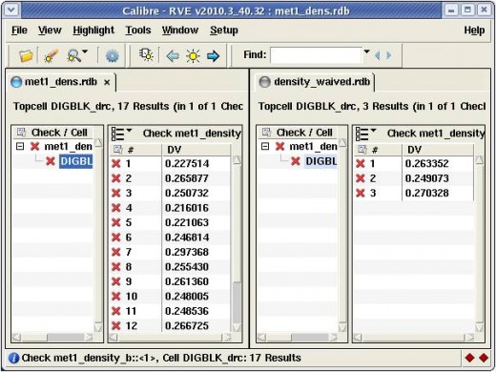Open the Window menu
Screen dimensions: 496x372
point(180,31)
